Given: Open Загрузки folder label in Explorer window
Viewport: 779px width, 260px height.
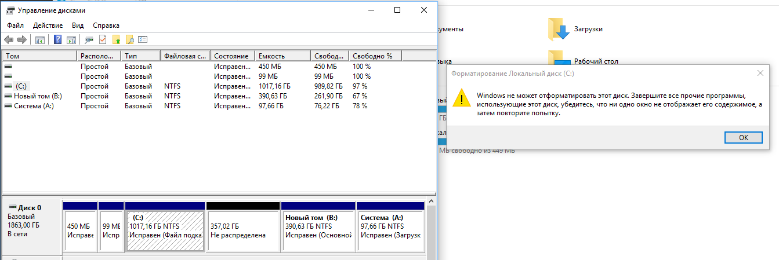Looking at the screenshot, I should tap(588, 29).
